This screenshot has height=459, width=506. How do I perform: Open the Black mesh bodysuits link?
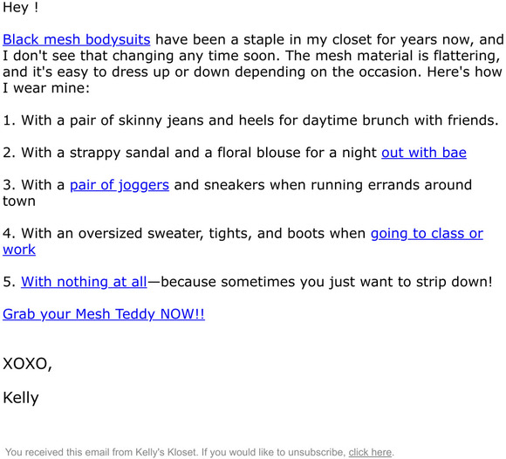pos(77,39)
